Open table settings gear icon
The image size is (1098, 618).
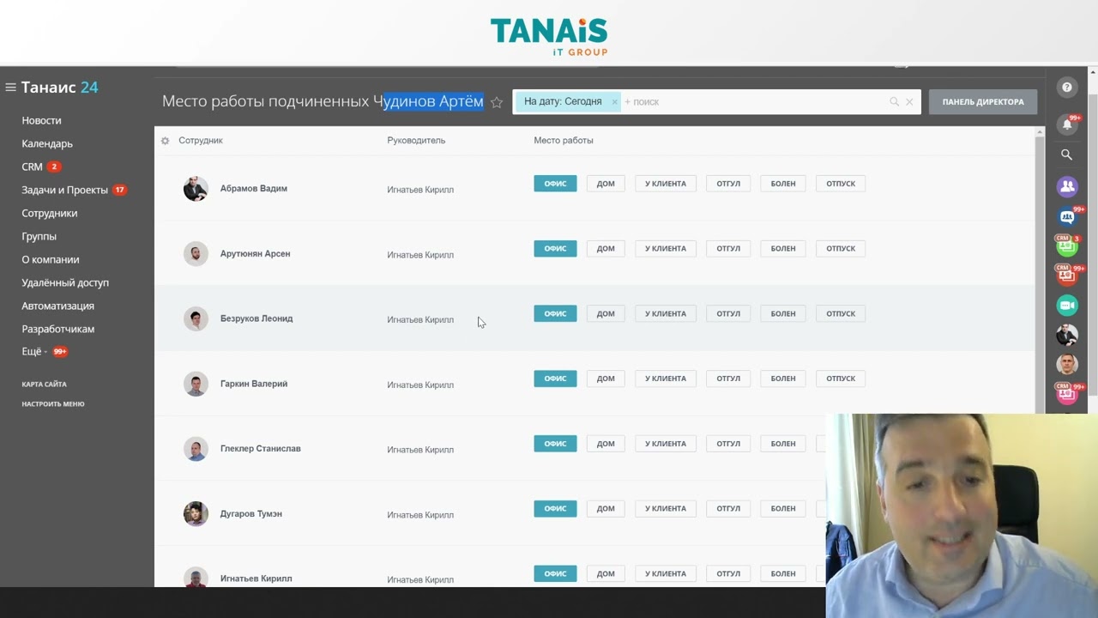166,141
